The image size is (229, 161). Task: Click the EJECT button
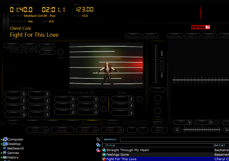[x=159, y=130]
